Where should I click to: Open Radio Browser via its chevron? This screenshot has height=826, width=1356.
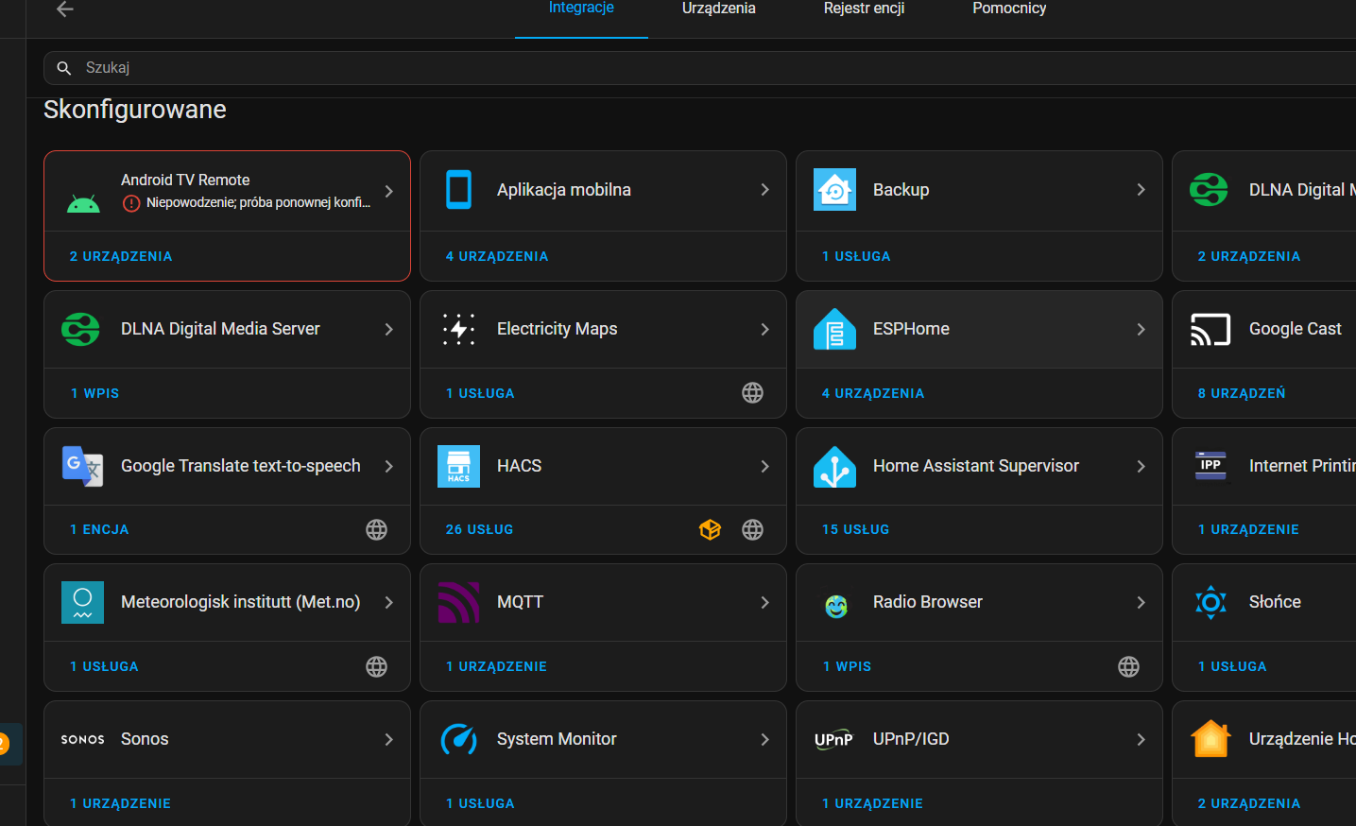[1141, 602]
